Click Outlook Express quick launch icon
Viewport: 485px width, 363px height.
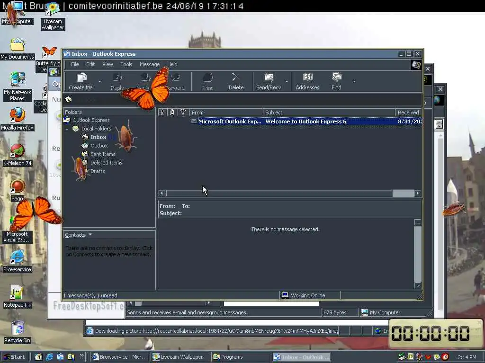pos(60,357)
